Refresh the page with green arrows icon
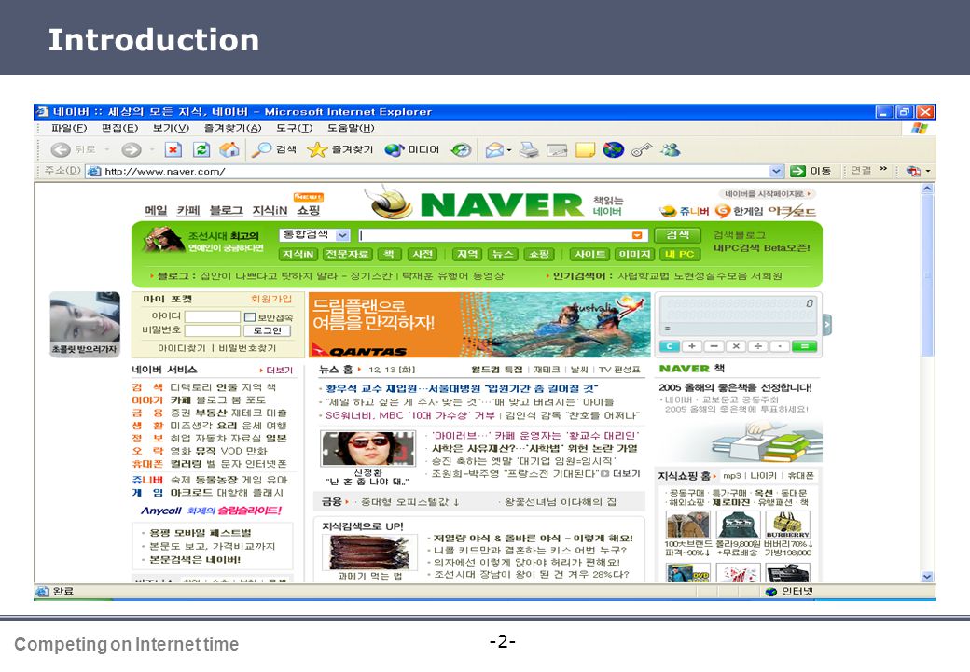 (201, 149)
